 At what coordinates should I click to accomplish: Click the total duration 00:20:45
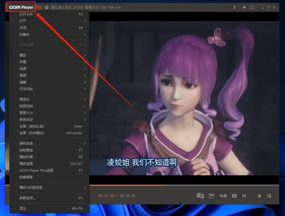tap(127, 196)
